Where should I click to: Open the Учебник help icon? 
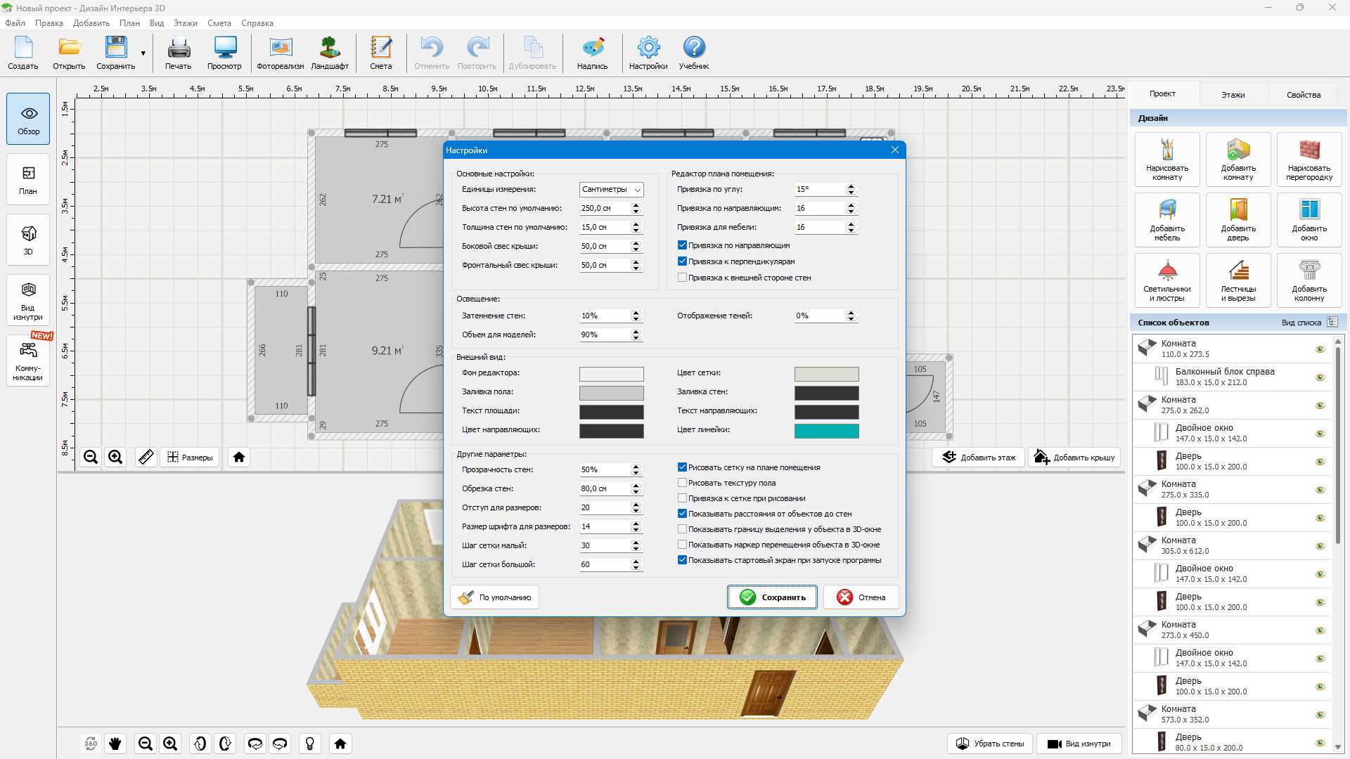pyautogui.click(x=694, y=53)
